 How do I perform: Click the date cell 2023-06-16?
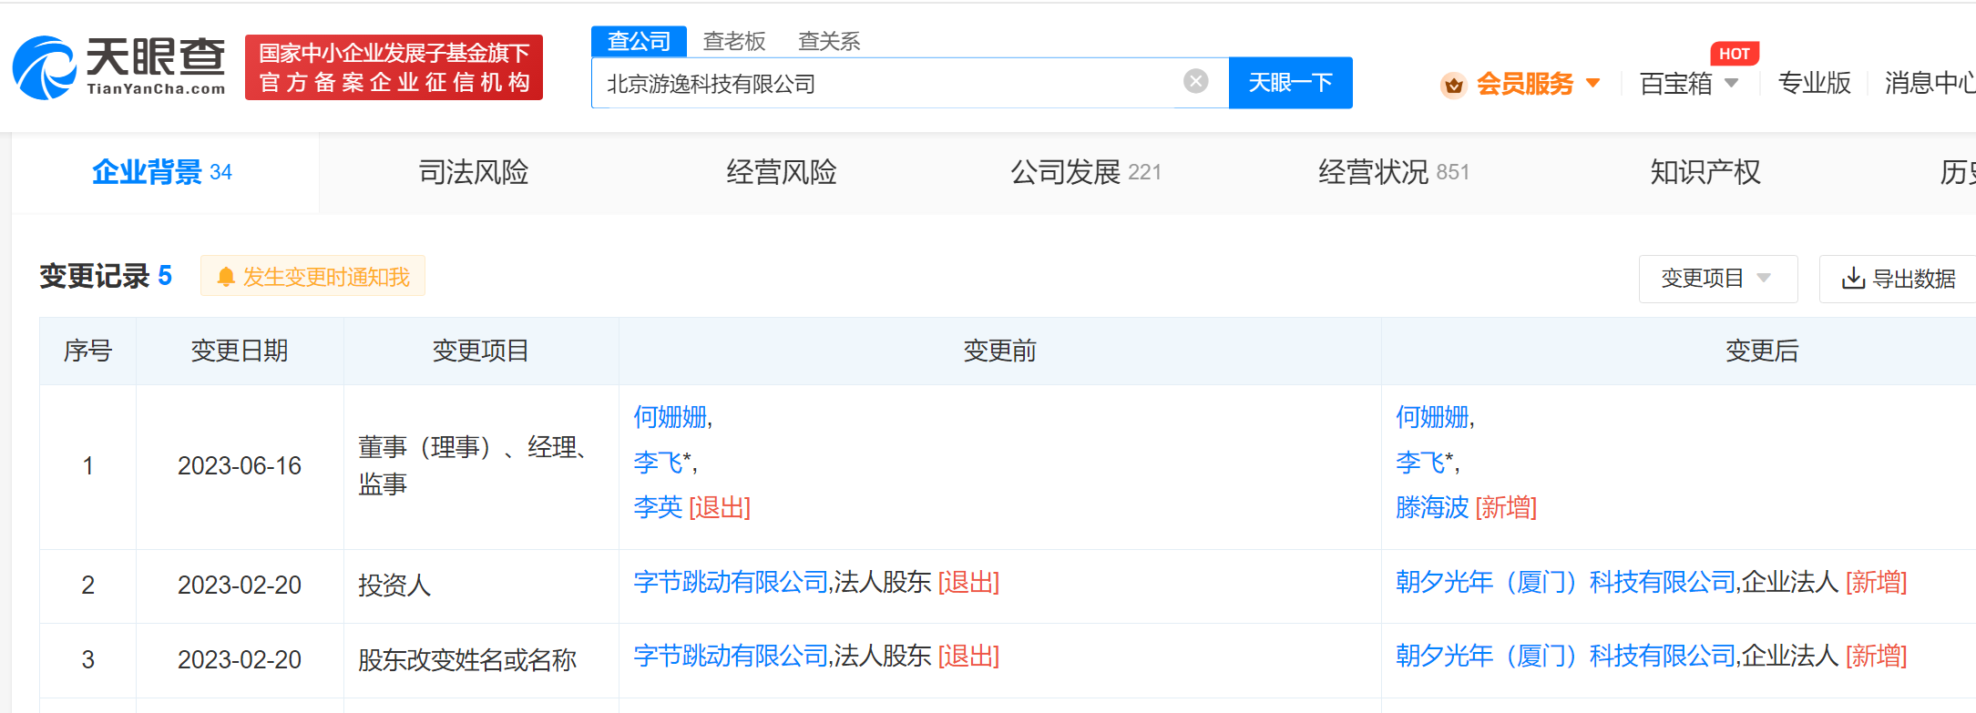tap(240, 466)
